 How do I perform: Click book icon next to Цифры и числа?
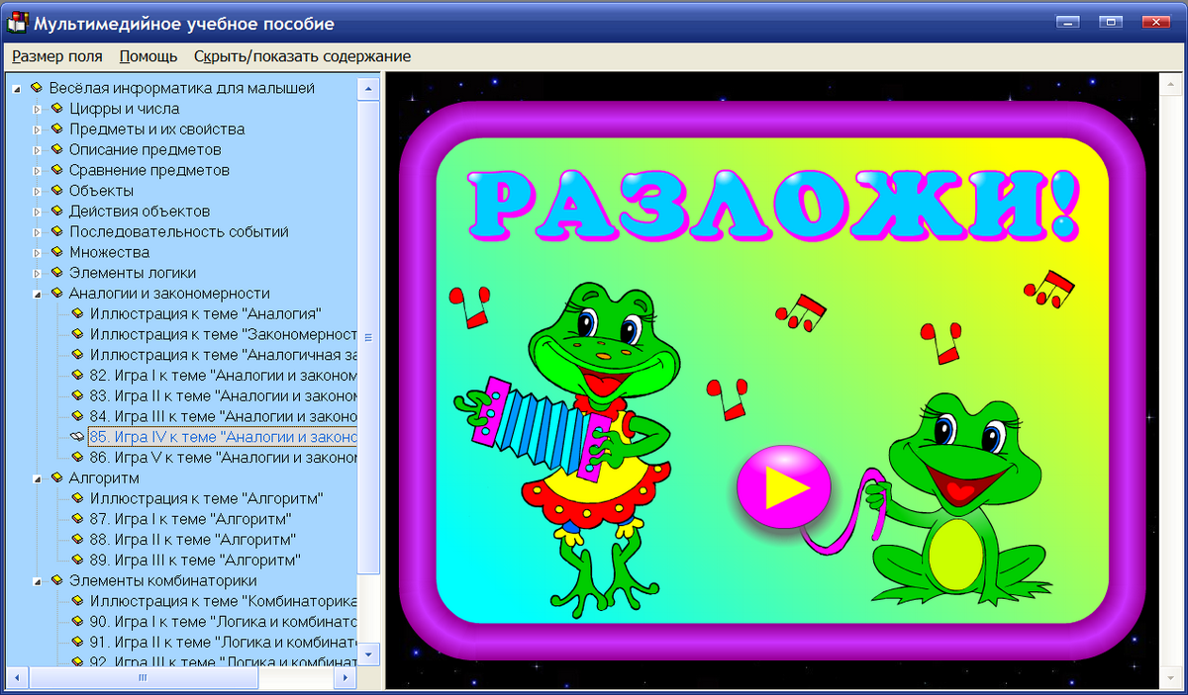(x=56, y=109)
